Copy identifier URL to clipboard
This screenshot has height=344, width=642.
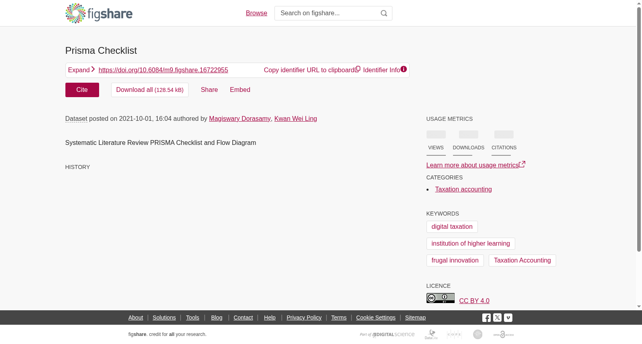pyautogui.click(x=312, y=70)
